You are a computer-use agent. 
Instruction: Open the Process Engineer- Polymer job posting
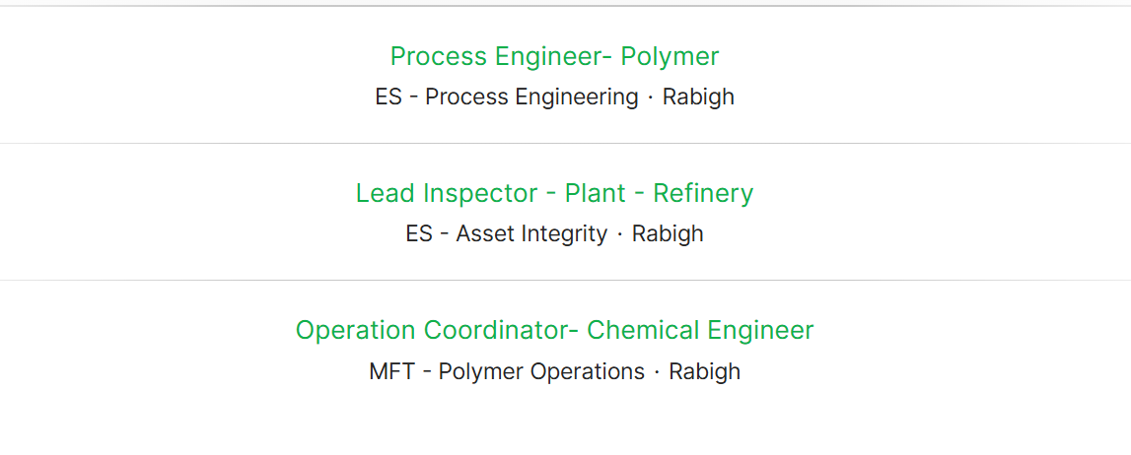[x=554, y=56]
